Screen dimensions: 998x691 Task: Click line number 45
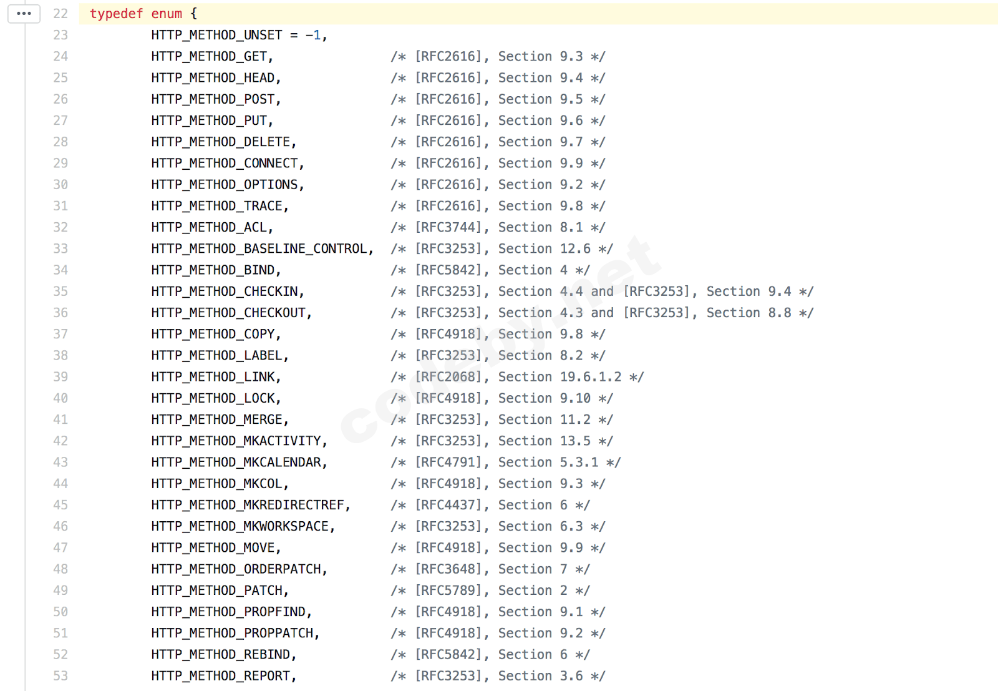pos(61,505)
